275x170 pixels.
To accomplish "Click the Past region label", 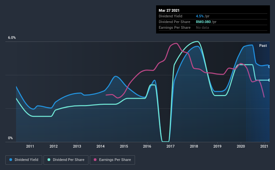I will click(263, 46).
